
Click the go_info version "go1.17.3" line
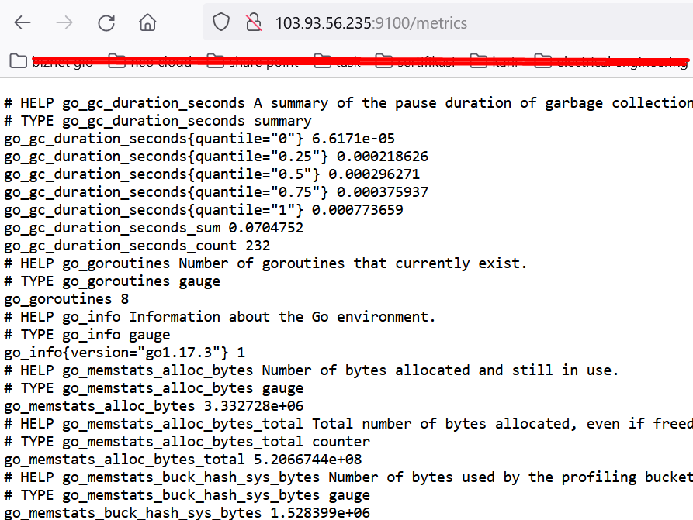pos(124,352)
